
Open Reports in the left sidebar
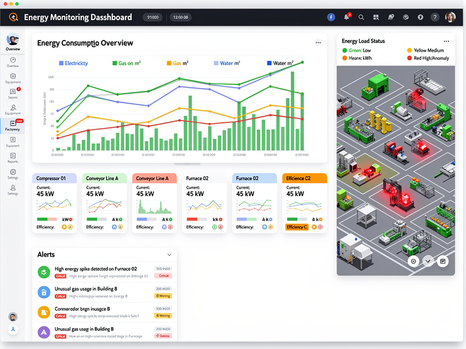point(13,157)
